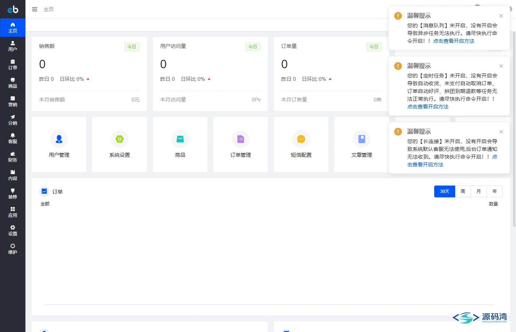Image resolution: width=516 pixels, height=332 pixels.
Task: Click the 本月访问量 label
Action: coord(173,100)
